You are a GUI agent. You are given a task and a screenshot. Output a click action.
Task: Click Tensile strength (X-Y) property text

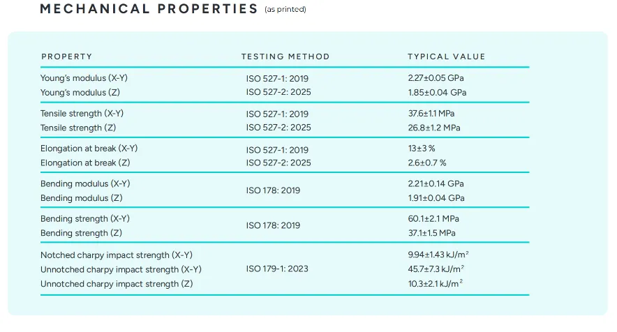[82, 113]
